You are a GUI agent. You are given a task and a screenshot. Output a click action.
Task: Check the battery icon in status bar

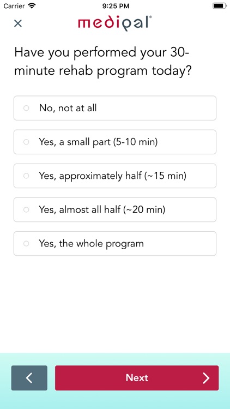pos(219,6)
